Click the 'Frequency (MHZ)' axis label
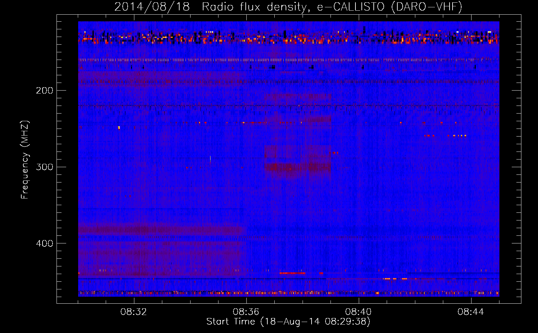 pos(25,160)
